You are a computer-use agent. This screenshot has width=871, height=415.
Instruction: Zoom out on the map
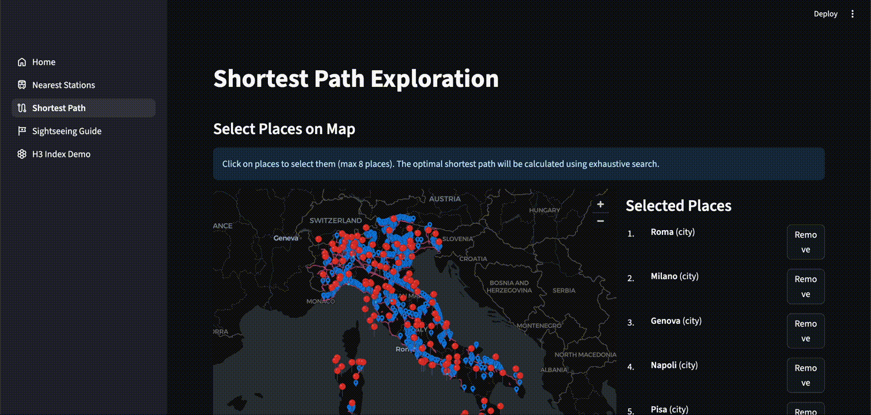click(x=600, y=221)
